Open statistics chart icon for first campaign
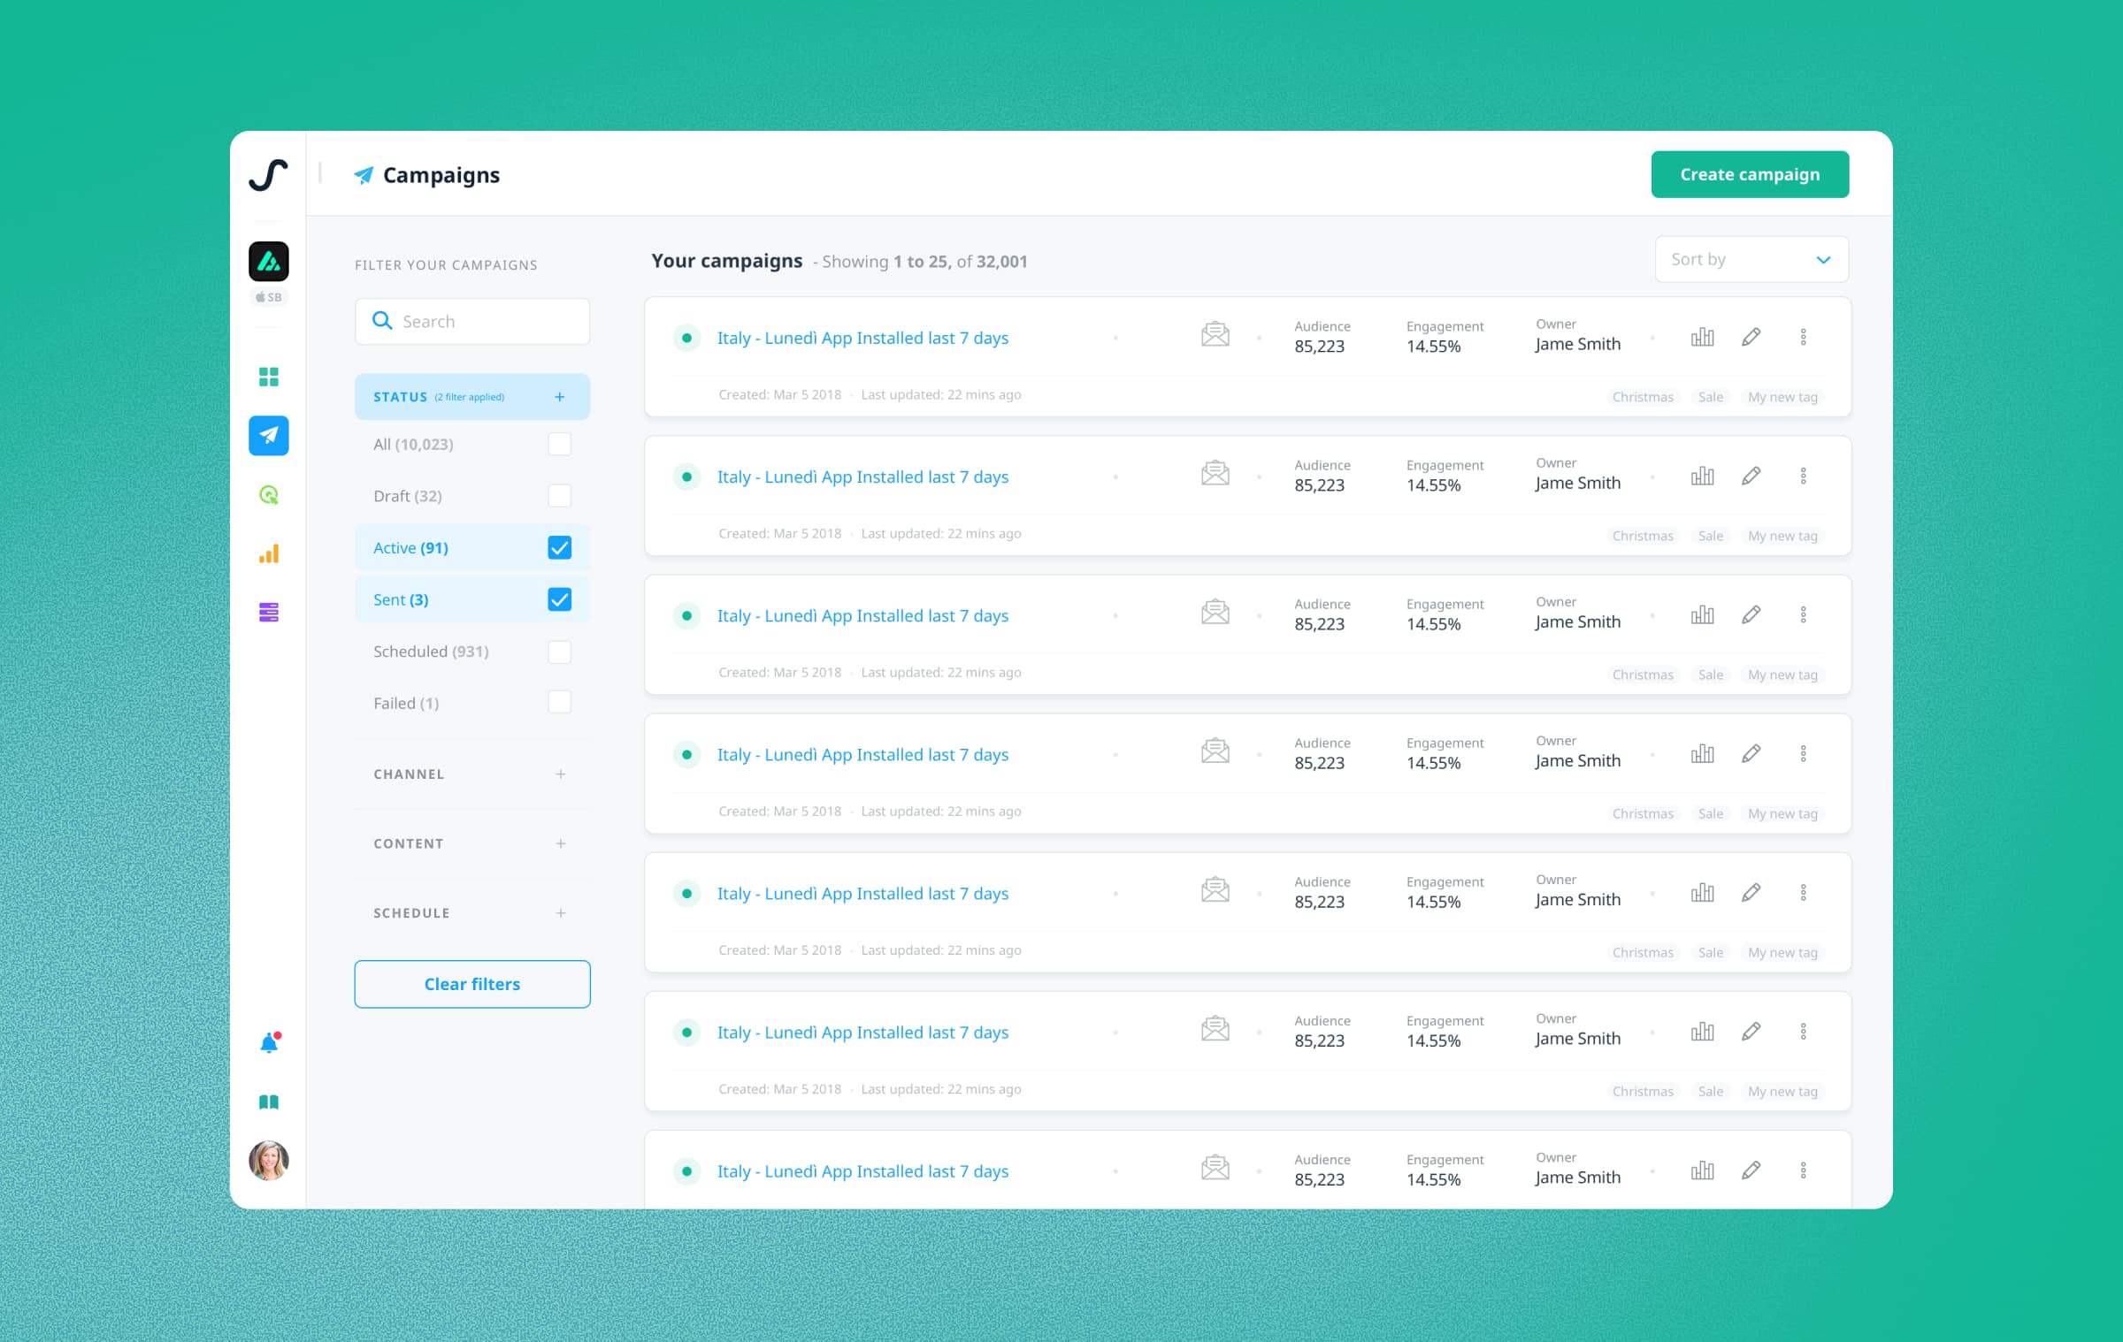 1702,338
